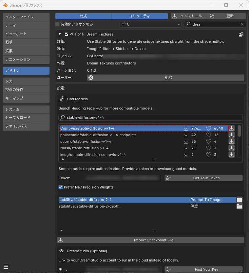Disable the Dream Textures addon checkbox

(67, 34)
